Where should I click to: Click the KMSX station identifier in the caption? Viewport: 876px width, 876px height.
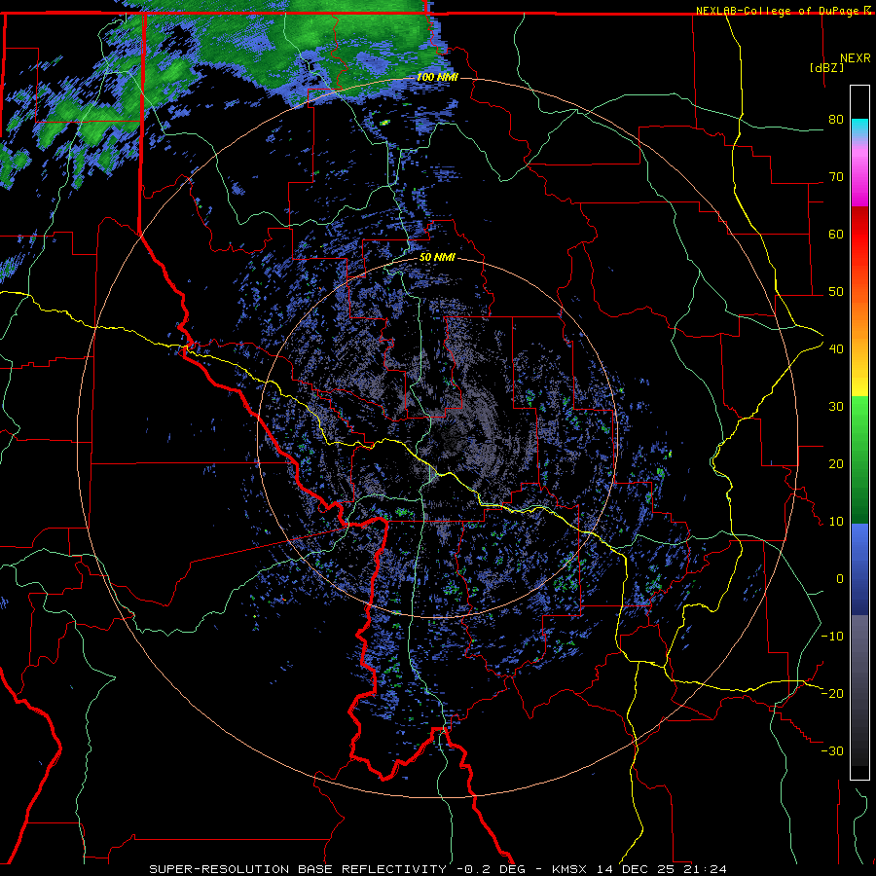coord(568,869)
